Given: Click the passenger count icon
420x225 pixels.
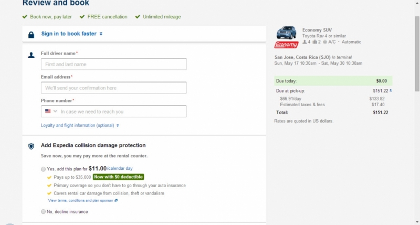Looking at the screenshot, I should (x=304, y=42).
